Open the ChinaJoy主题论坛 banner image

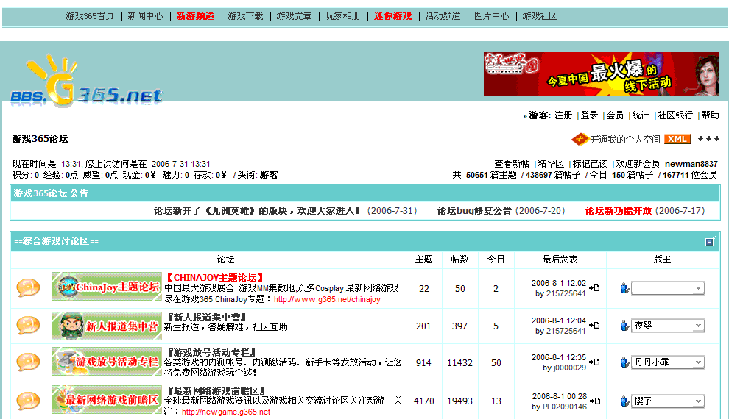107,286
